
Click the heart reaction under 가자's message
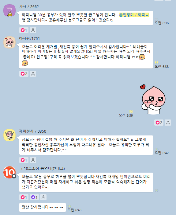24,30
